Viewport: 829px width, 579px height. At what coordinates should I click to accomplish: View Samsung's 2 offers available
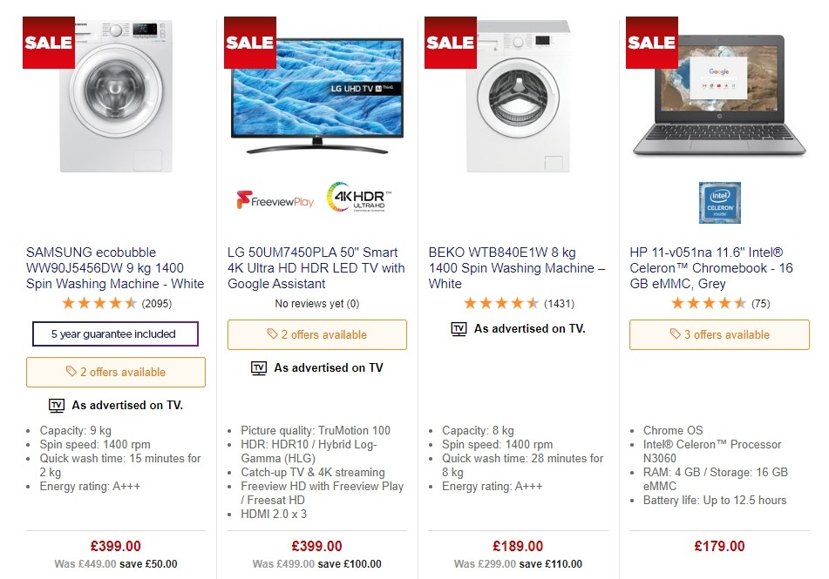pyautogui.click(x=115, y=372)
